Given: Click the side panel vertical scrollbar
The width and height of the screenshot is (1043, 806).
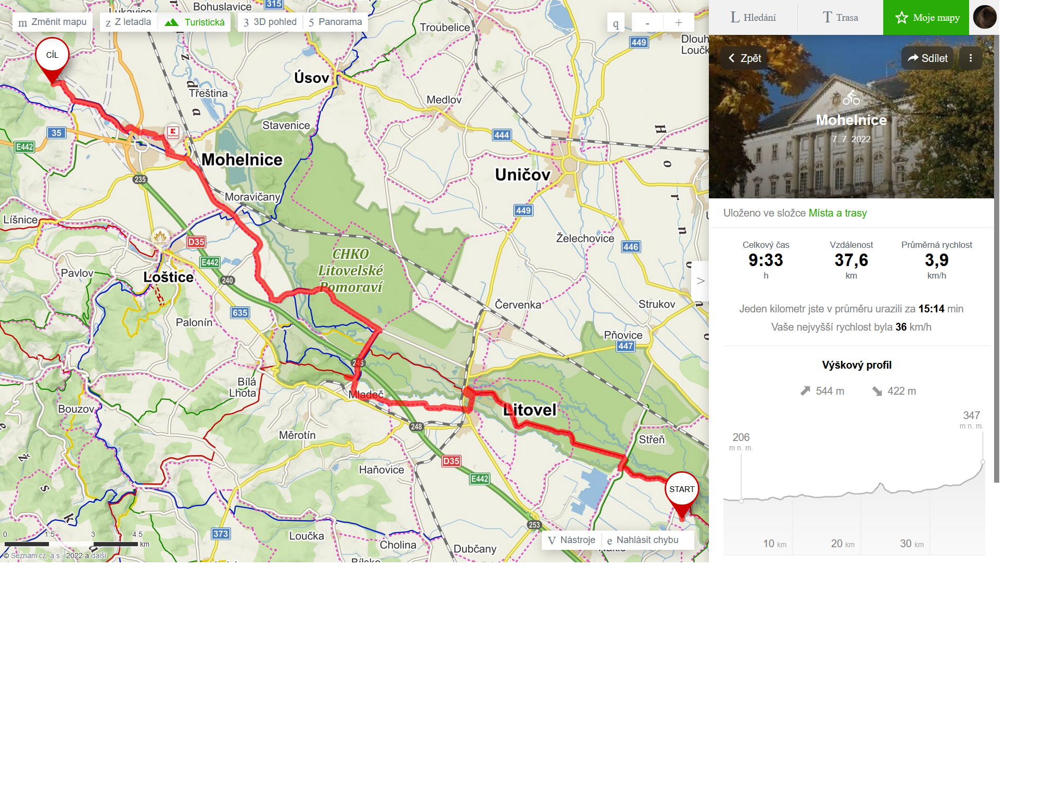Looking at the screenshot, I should coord(997,259).
